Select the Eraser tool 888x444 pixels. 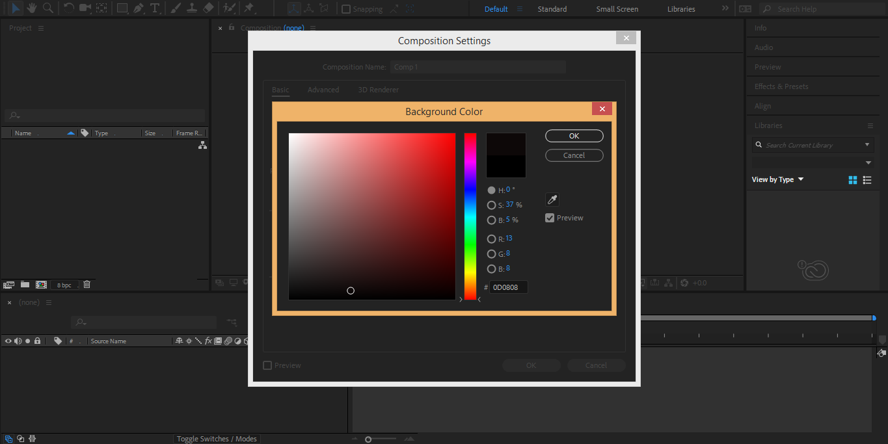(x=208, y=8)
